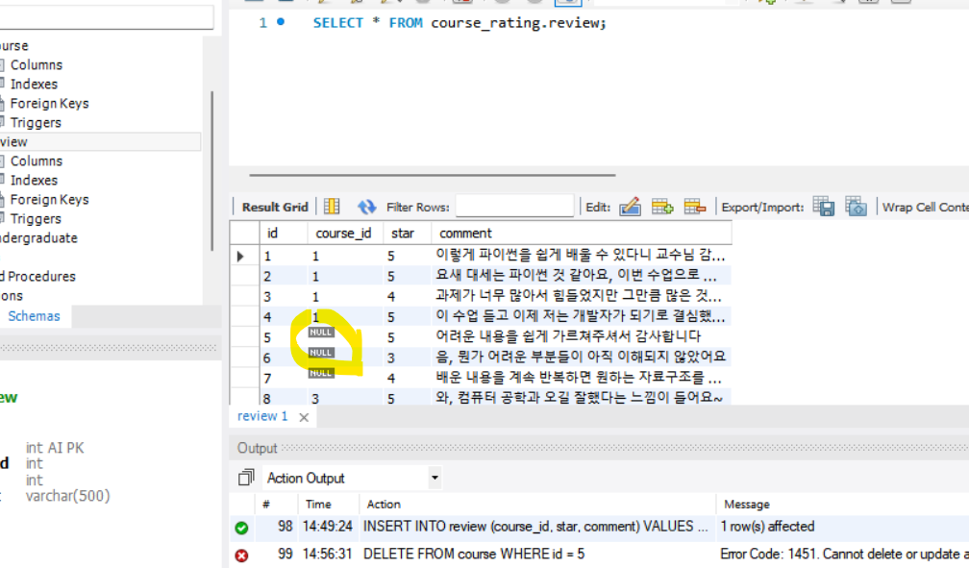Click the red error icon for row 99
This screenshot has width=969, height=568.
(241, 555)
